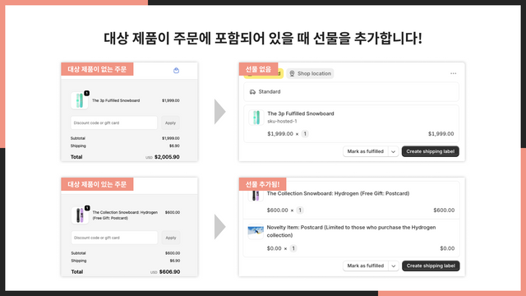Focus the discount code field in the top checkout
Screen dimensions: 526x296
[x=113, y=123]
